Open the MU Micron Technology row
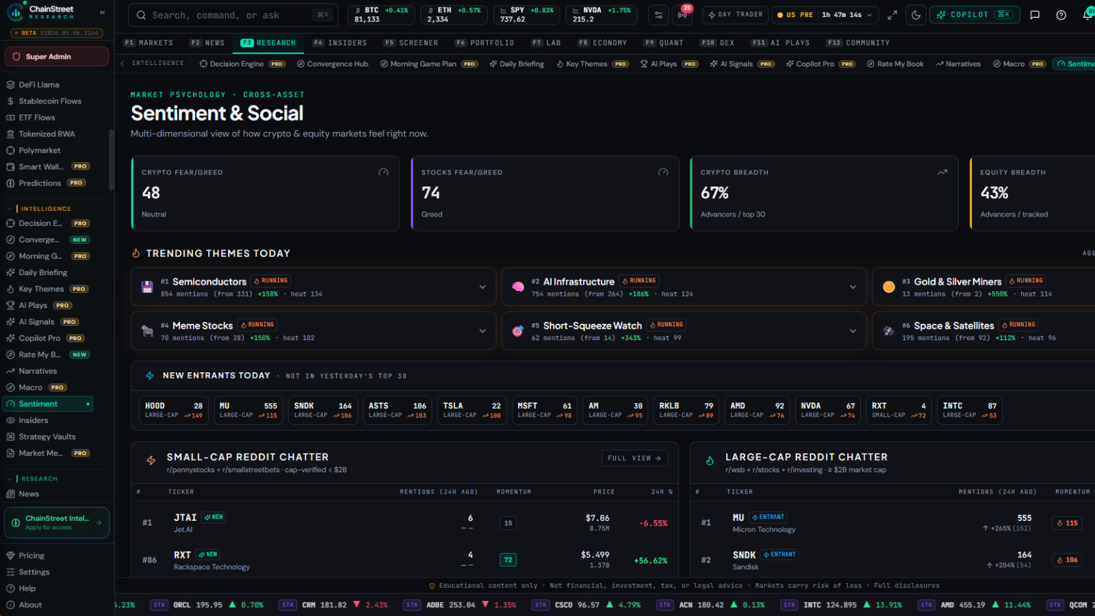The image size is (1095, 616). (893, 523)
